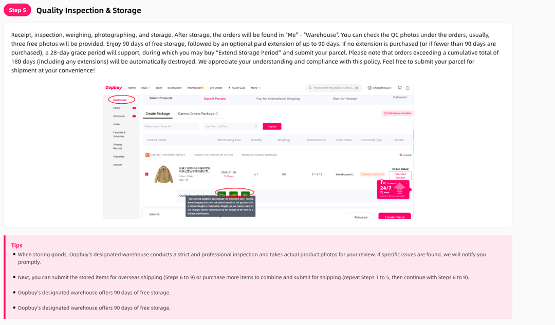The height and width of the screenshot is (325, 555).
Task: Select Account in the left sidebar
Action: tap(118, 164)
